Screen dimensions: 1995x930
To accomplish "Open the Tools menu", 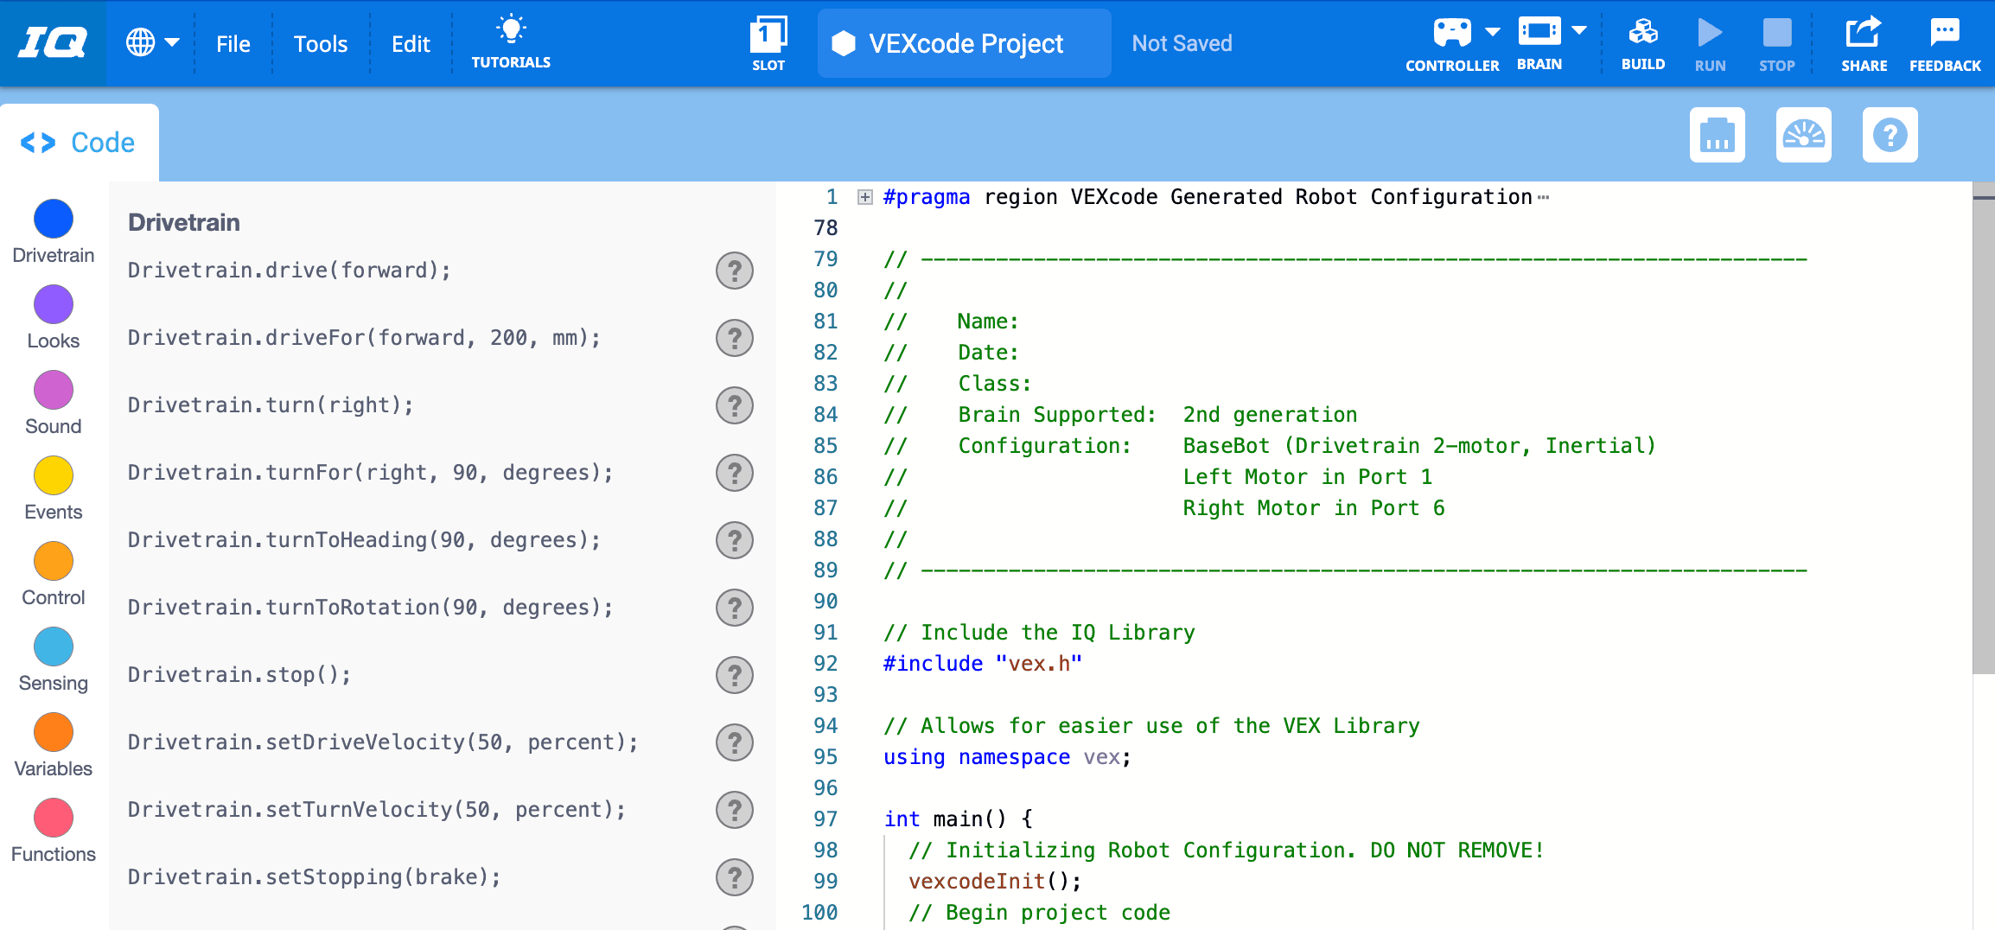I will (x=320, y=42).
